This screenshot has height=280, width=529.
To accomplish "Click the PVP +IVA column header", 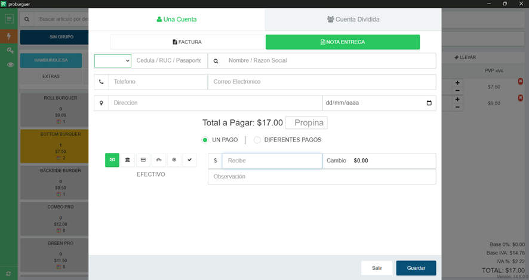I will coord(494,71).
